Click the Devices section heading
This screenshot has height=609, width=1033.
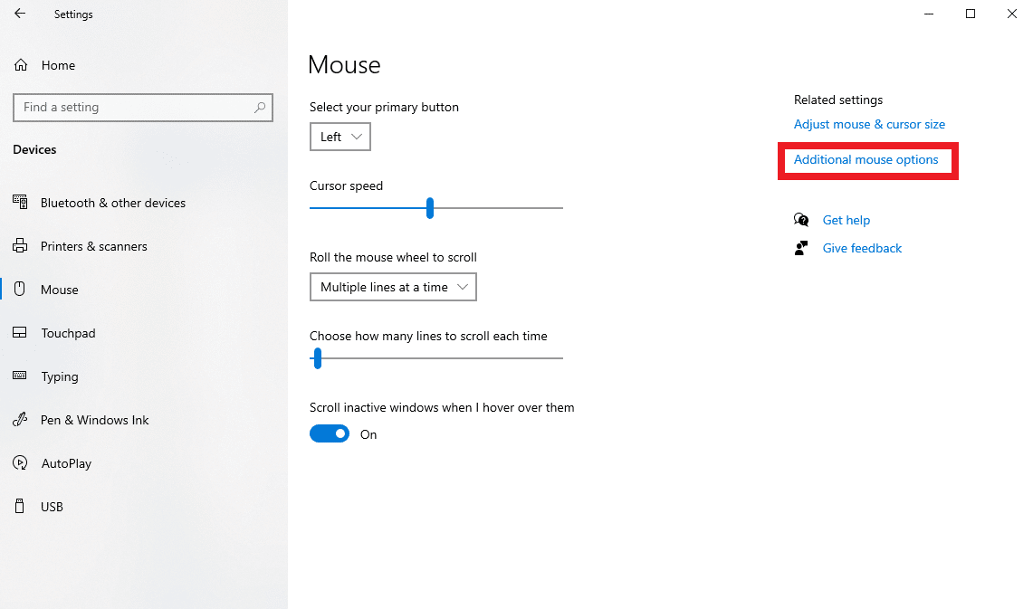[x=34, y=149]
